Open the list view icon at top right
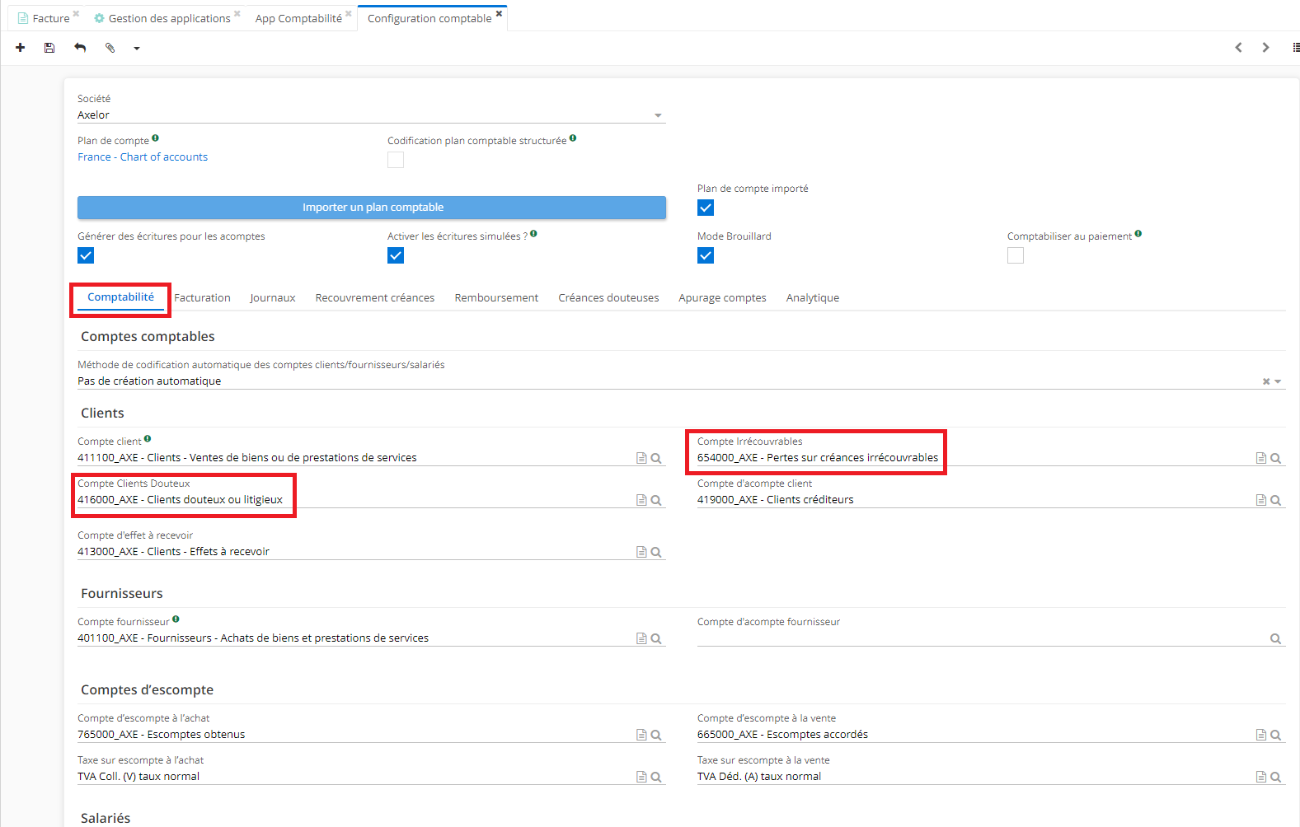This screenshot has height=827, width=1300. [x=1296, y=48]
